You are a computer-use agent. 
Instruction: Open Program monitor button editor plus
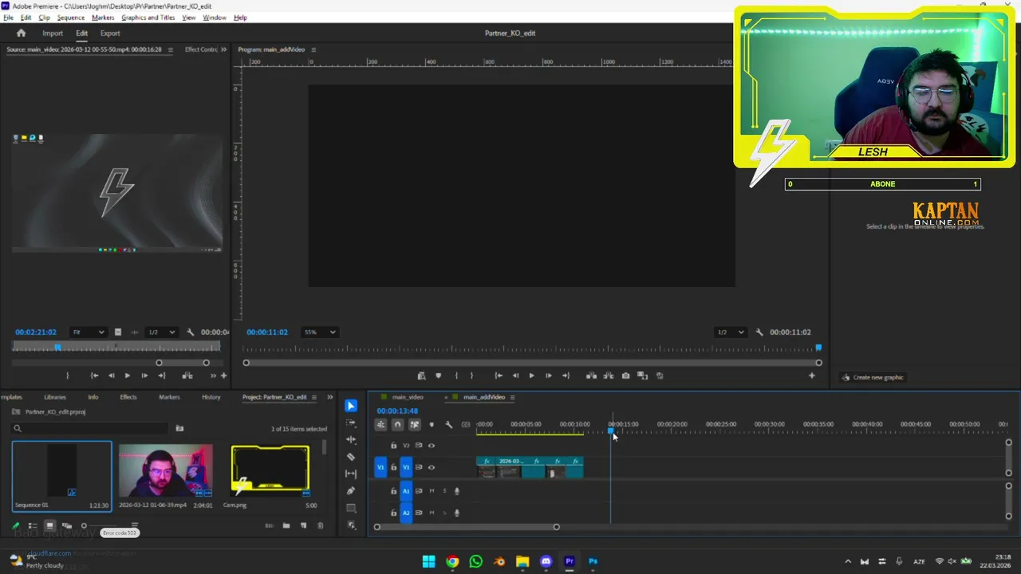[812, 375]
